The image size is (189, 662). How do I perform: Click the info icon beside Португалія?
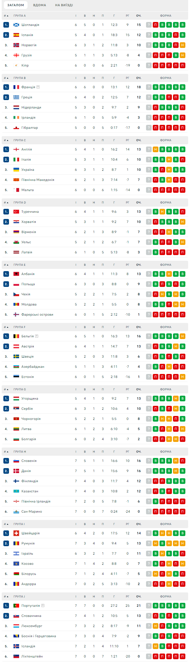click(43, 606)
